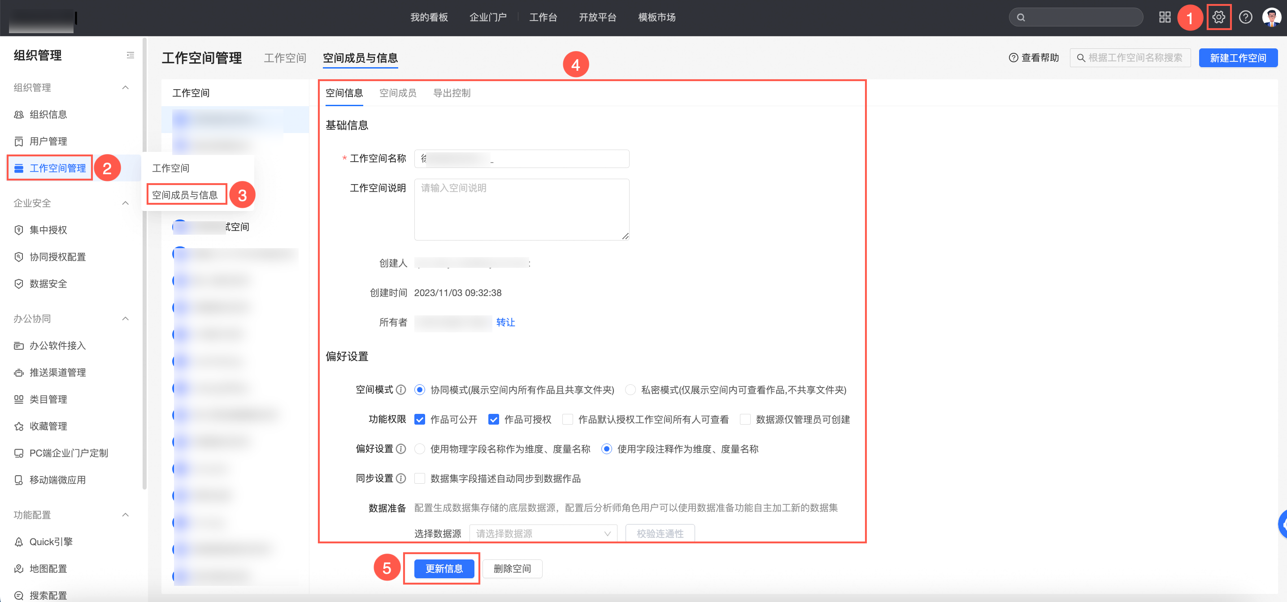Image resolution: width=1287 pixels, height=602 pixels.
Task: Click info icon next to 空间模式
Action: click(401, 390)
